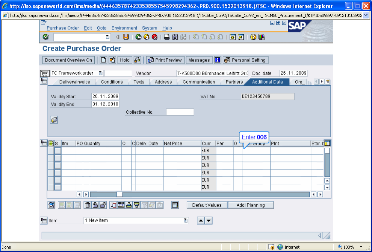The image size is (372, 252).
Task: Click the Generate Shortcut icon
Action: (x=241, y=37)
